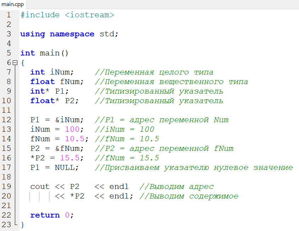This screenshot has width=299, height=231.
Task: Click 'P2;' declaration on line 10
Action: tap(72, 101)
